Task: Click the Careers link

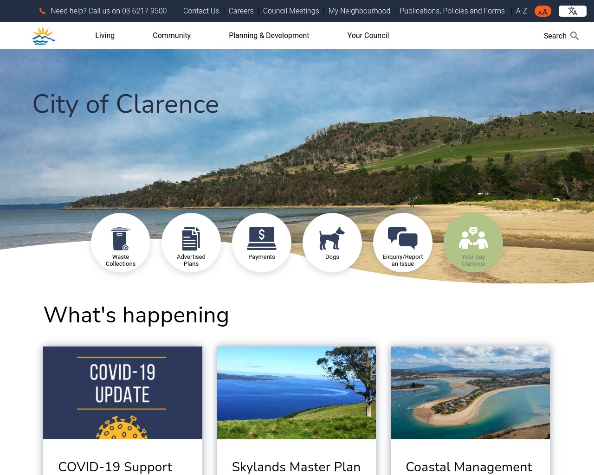Action: pos(241,11)
